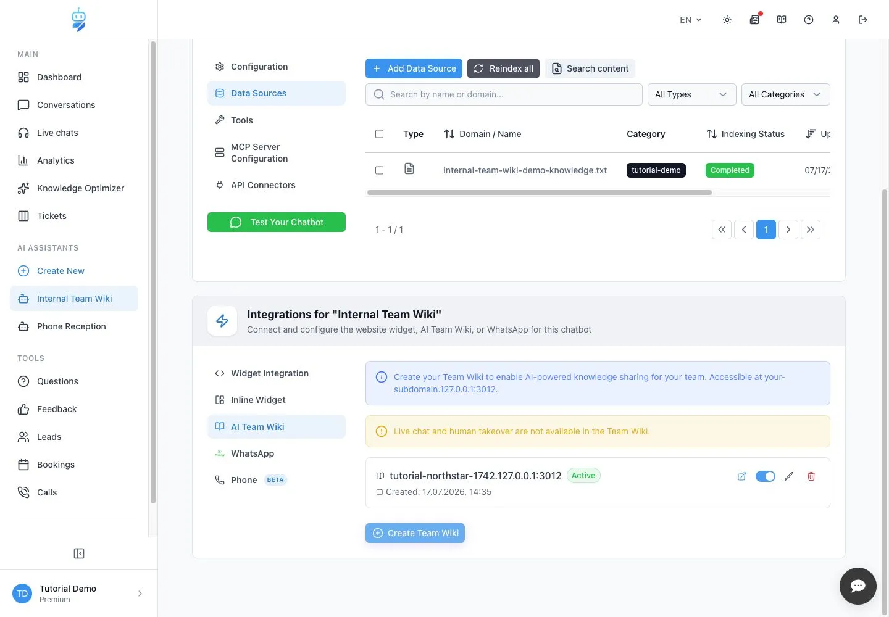Select the Internal Team Wiki assistant
This screenshot has height=617, width=889.
point(74,299)
